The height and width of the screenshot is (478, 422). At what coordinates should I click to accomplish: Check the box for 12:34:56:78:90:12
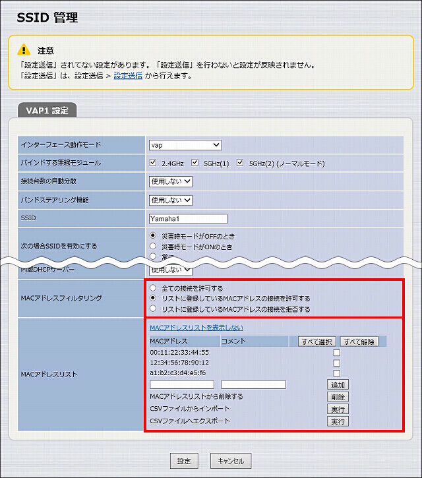coord(337,363)
